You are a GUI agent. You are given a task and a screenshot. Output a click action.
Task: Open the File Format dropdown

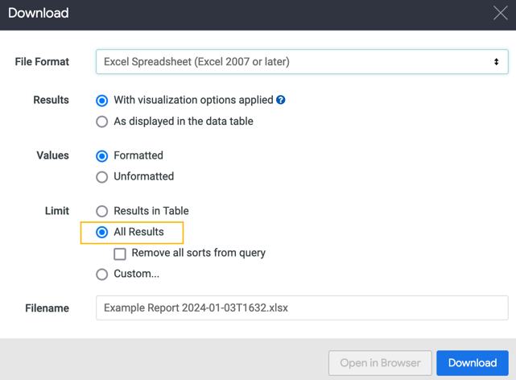302,61
